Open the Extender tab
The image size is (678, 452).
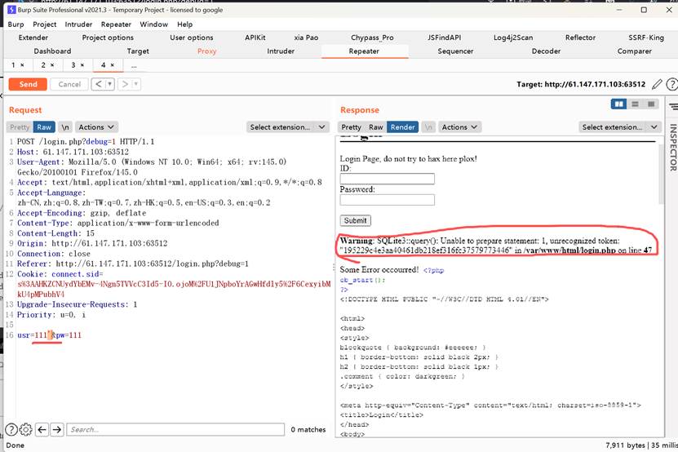[33, 38]
